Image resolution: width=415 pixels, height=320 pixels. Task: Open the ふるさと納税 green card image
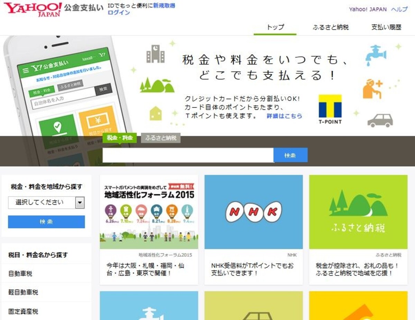pyautogui.click(x=358, y=212)
